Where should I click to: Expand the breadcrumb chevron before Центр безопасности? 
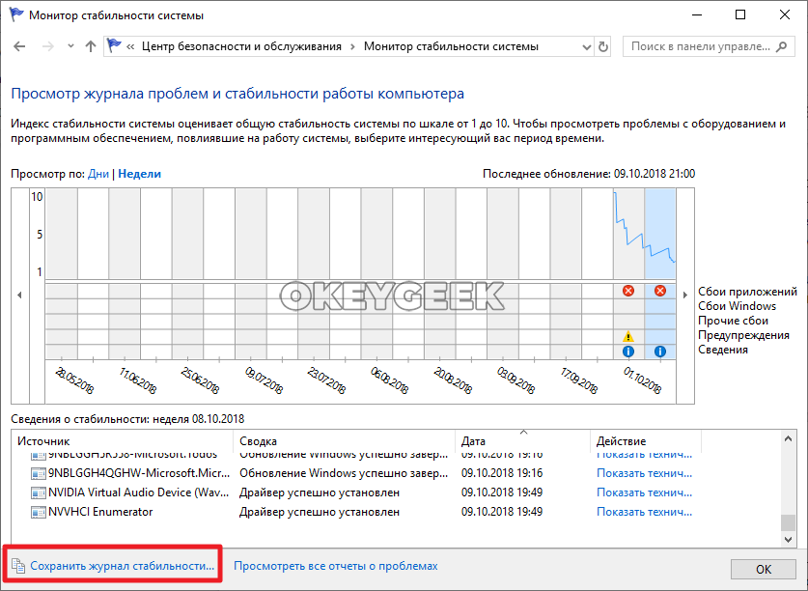coord(130,46)
